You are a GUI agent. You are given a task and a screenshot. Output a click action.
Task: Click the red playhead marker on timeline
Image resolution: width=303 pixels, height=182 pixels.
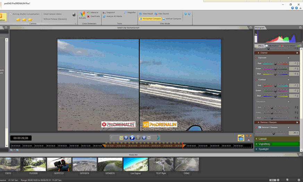click(183, 145)
